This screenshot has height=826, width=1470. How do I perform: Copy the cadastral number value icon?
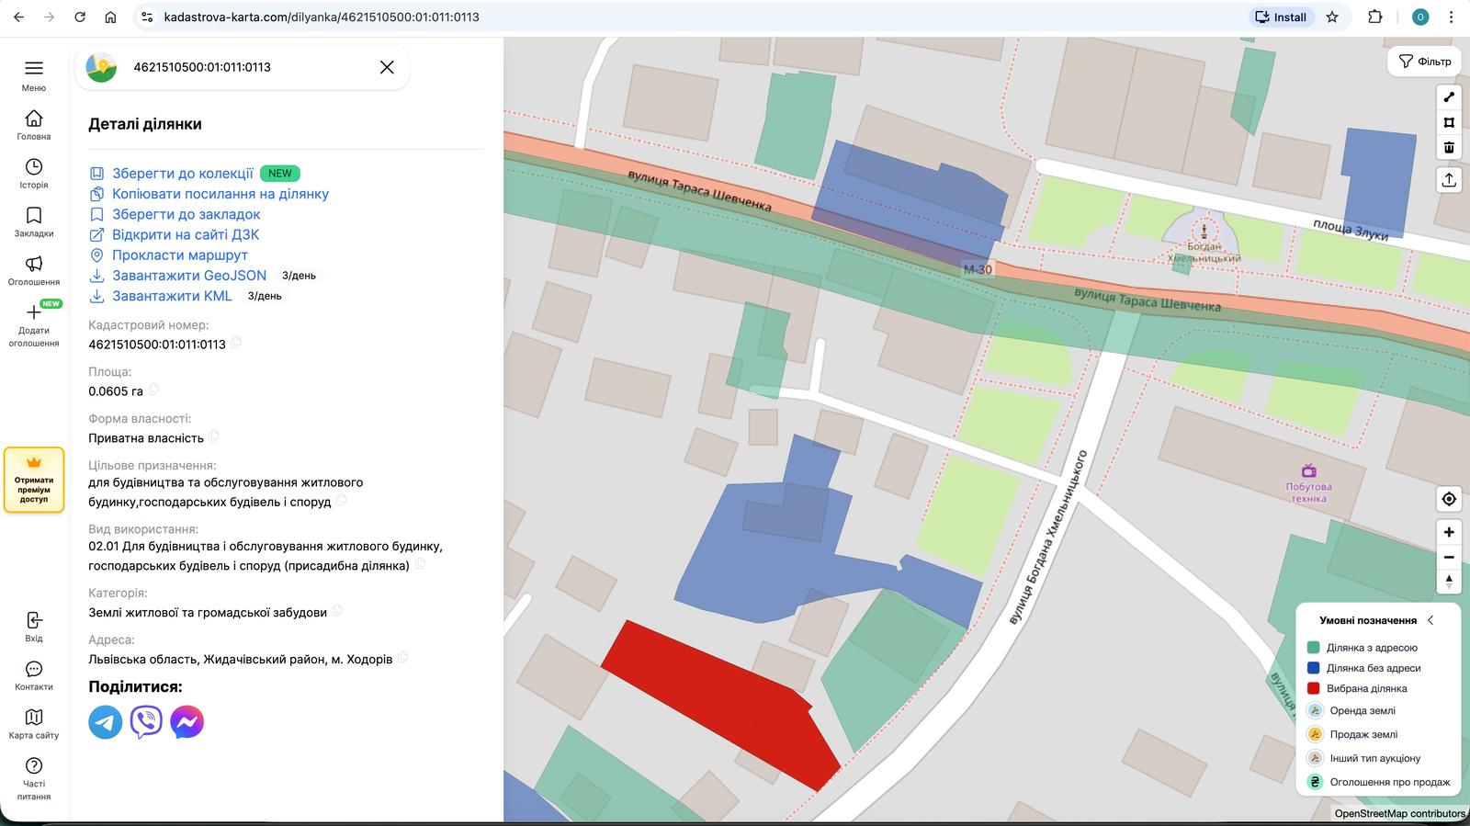pos(236,343)
